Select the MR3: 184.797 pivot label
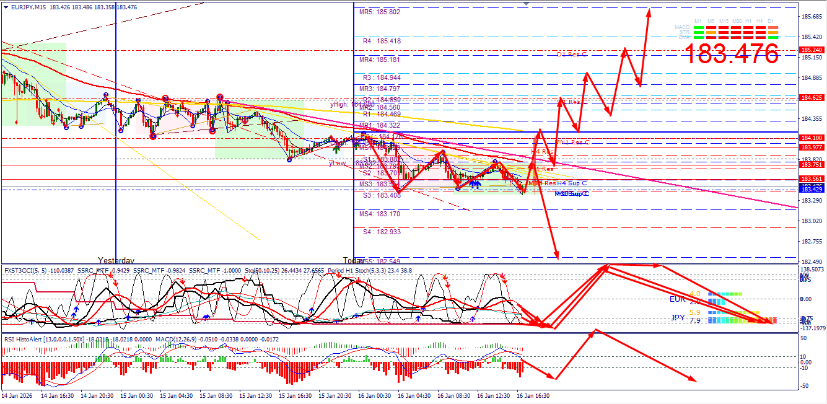The image size is (827, 404). tap(380, 89)
